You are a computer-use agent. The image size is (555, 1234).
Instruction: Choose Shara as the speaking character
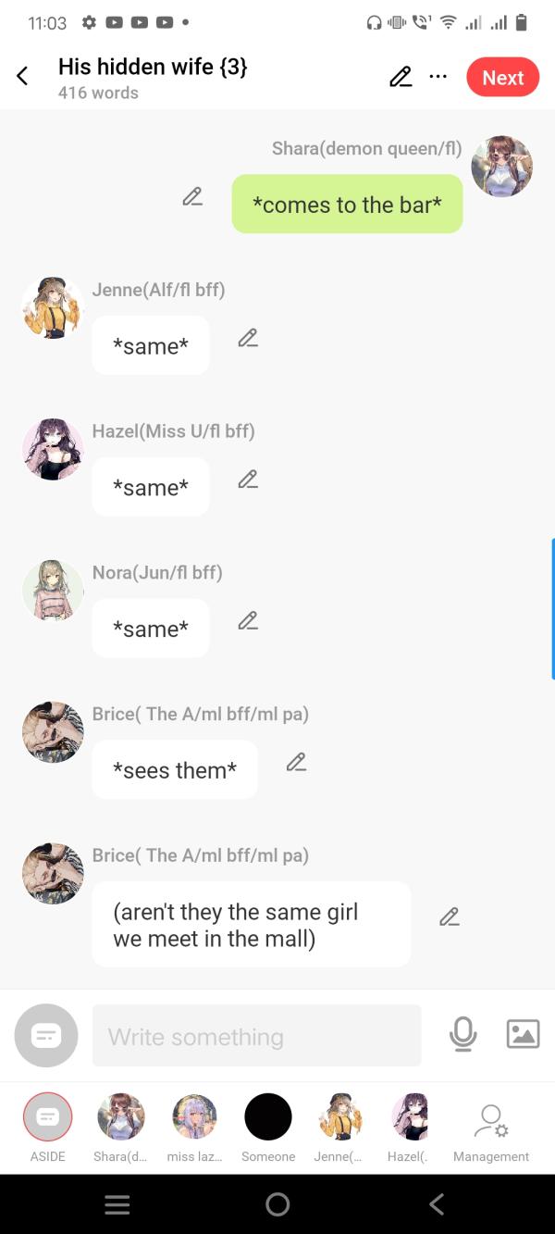[x=120, y=1128]
